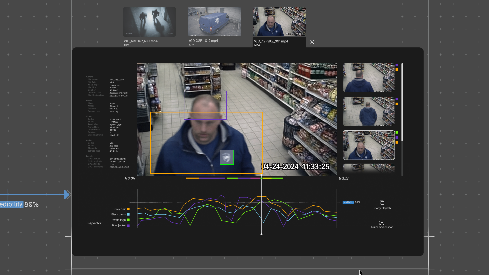
Task: Toggle the Grey hair orange legend swatch
Action: pyautogui.click(x=128, y=209)
